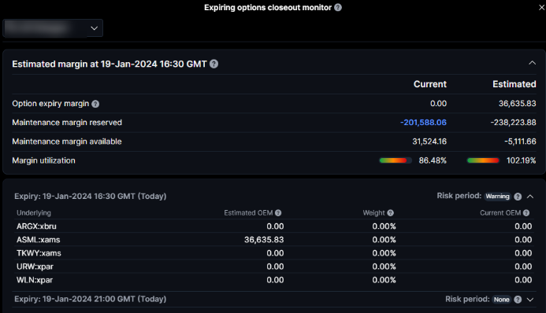This screenshot has height=313, width=546.
Task: Click help icon beside Estimated margin heading
Action: tap(214, 64)
